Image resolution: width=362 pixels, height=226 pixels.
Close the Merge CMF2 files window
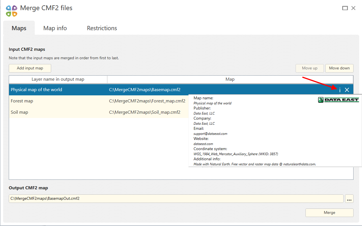(x=353, y=8)
